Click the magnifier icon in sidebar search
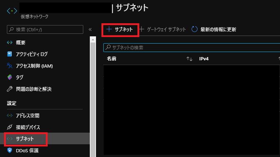The image size is (280, 157). [11, 29]
